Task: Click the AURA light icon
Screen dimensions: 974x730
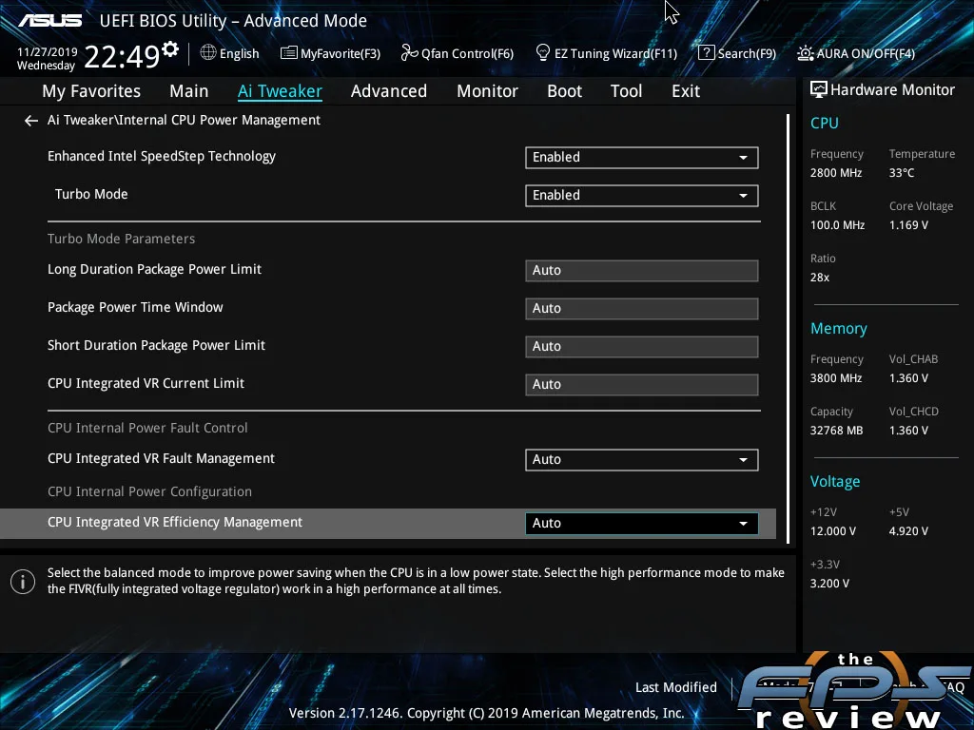Action: click(x=805, y=53)
